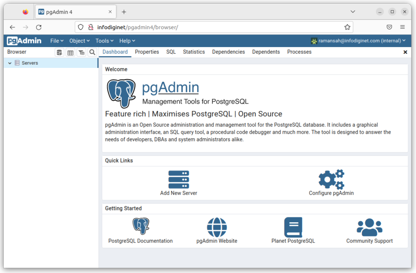Screen dimensions: 416x273
Task: Switch to the SQL tab
Action: 171,52
